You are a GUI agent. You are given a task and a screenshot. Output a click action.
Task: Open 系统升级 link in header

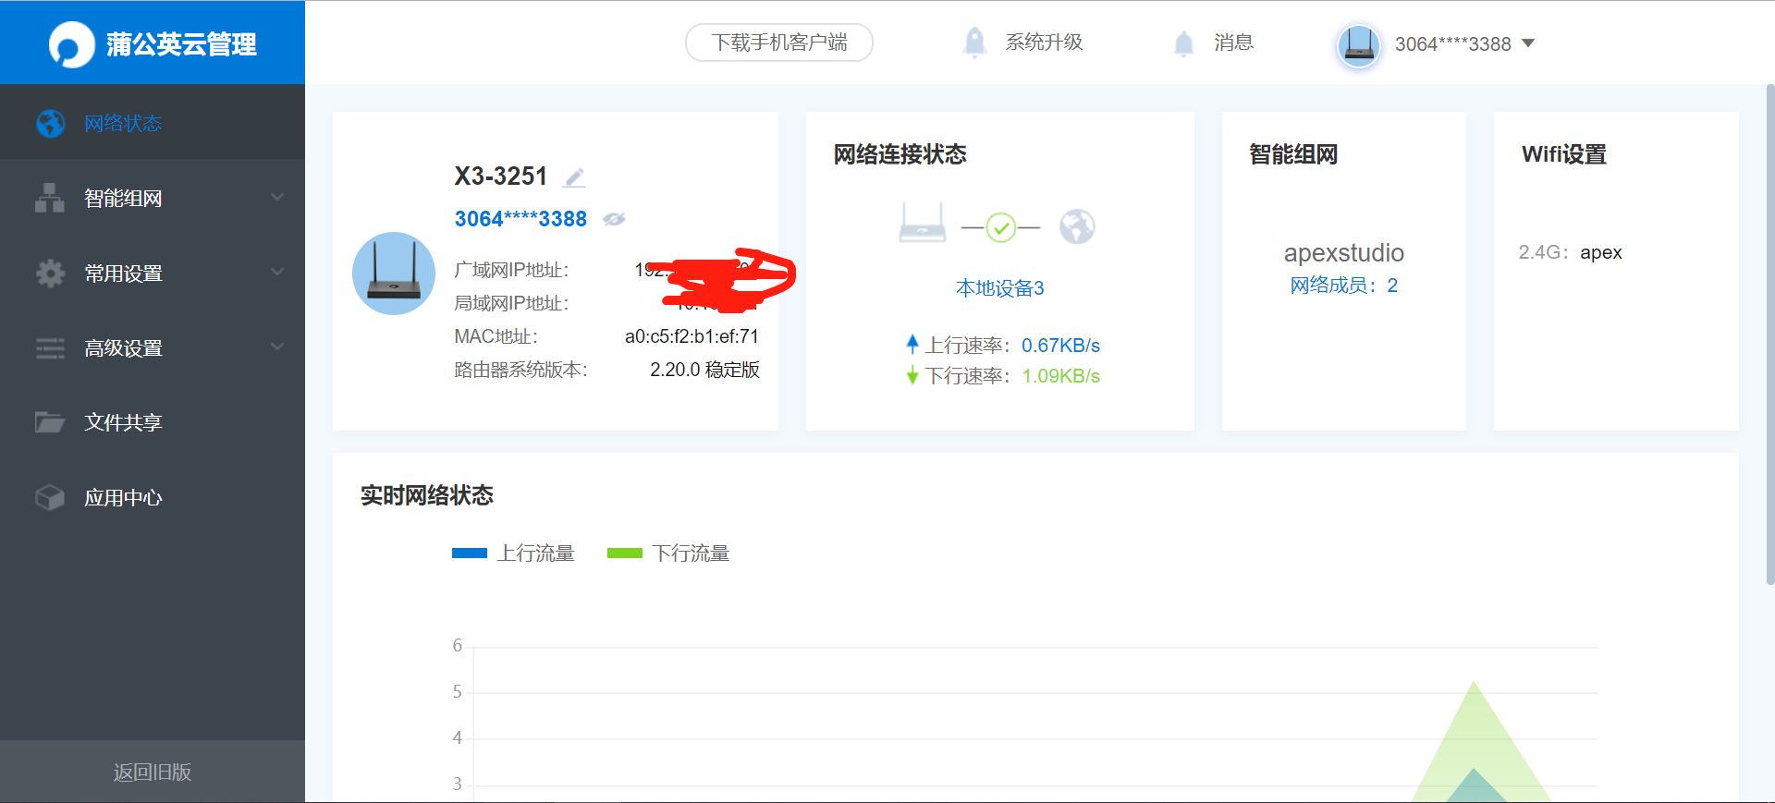(1044, 43)
